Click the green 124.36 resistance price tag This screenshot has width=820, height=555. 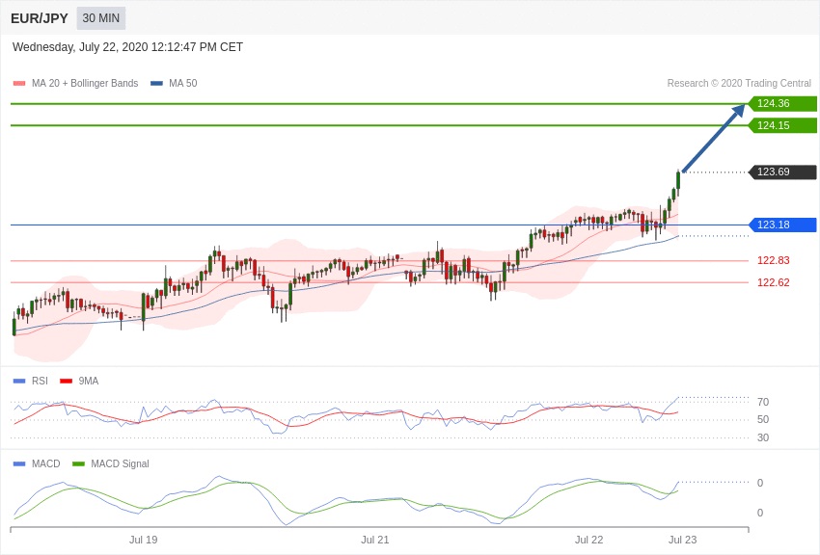782,103
